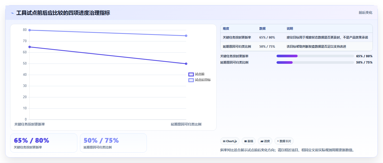Click the 数据 column header
Screen dimensions: 383x163
click(x=262, y=29)
